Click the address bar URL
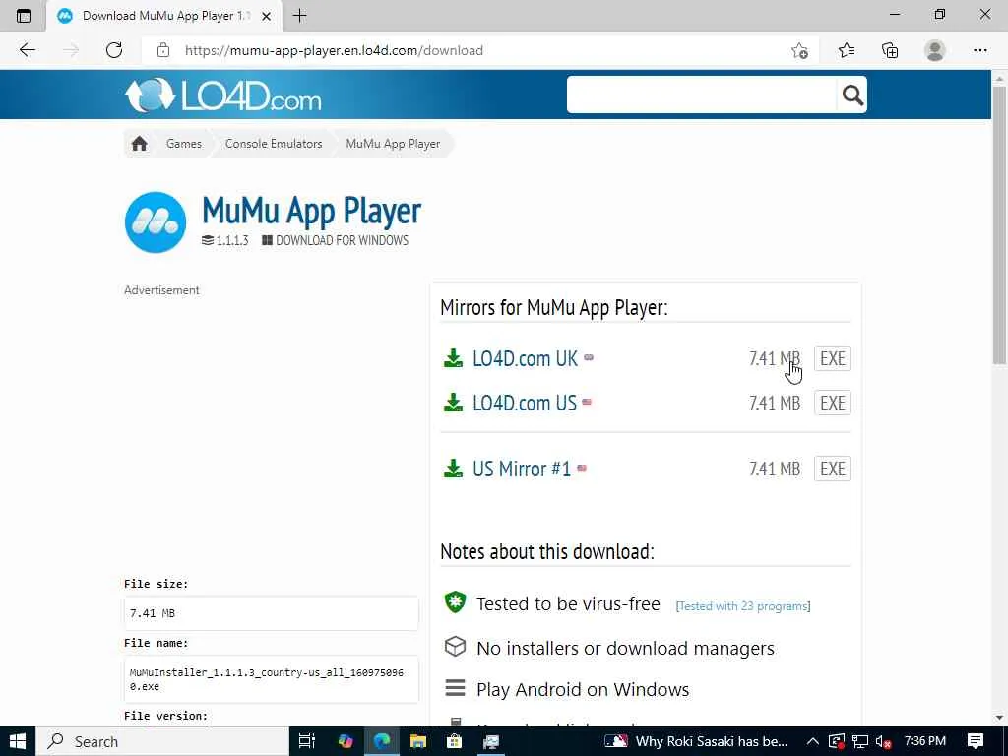This screenshot has width=1008, height=756. (334, 50)
